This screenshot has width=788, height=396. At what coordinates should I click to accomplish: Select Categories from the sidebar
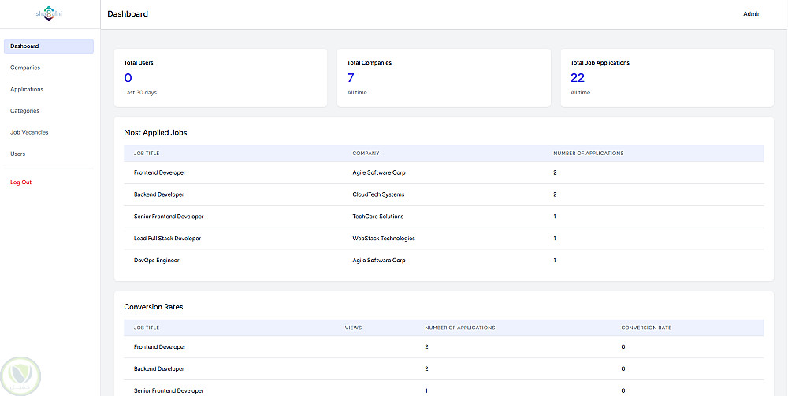click(x=24, y=111)
